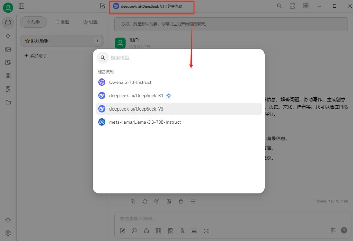Open settings gear in the sidebar bottom
Viewport: 353px width, 241px height.
[x=8, y=233]
